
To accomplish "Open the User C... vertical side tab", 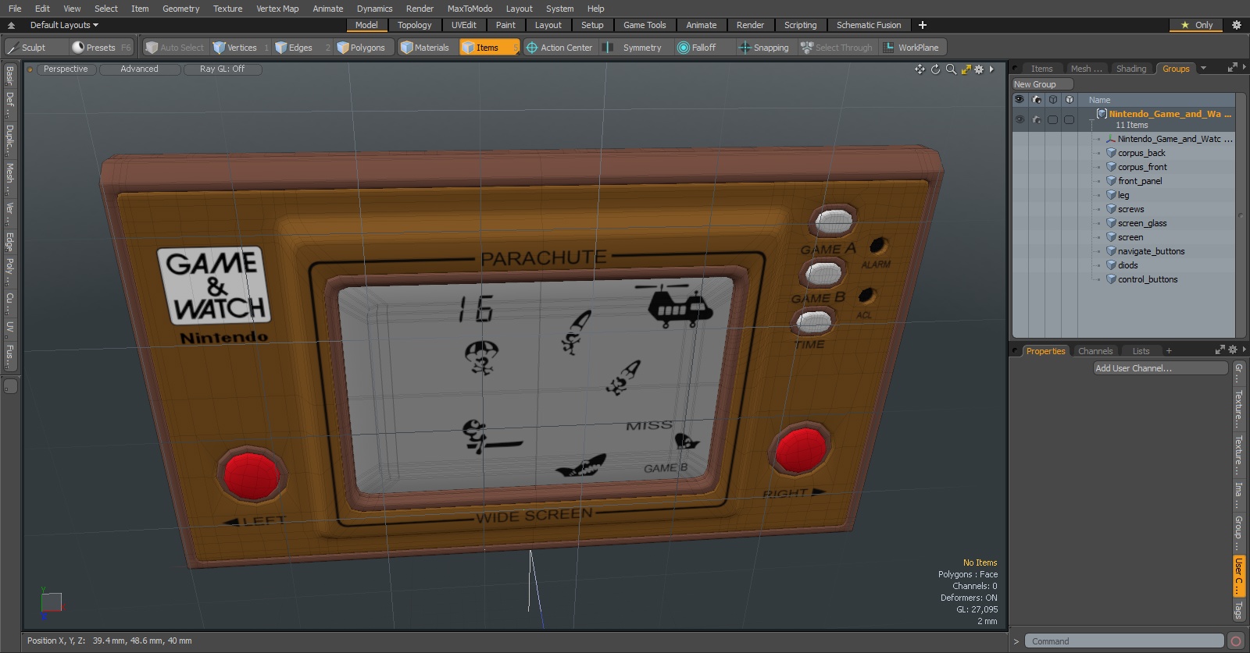I will [x=1238, y=576].
